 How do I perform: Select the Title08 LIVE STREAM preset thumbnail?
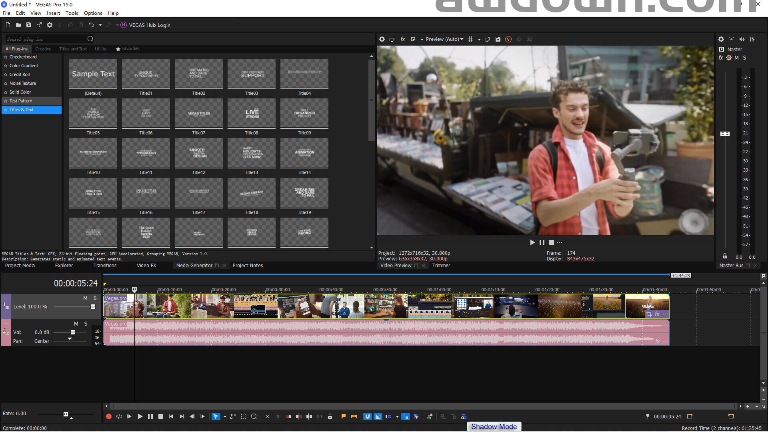pyautogui.click(x=252, y=113)
